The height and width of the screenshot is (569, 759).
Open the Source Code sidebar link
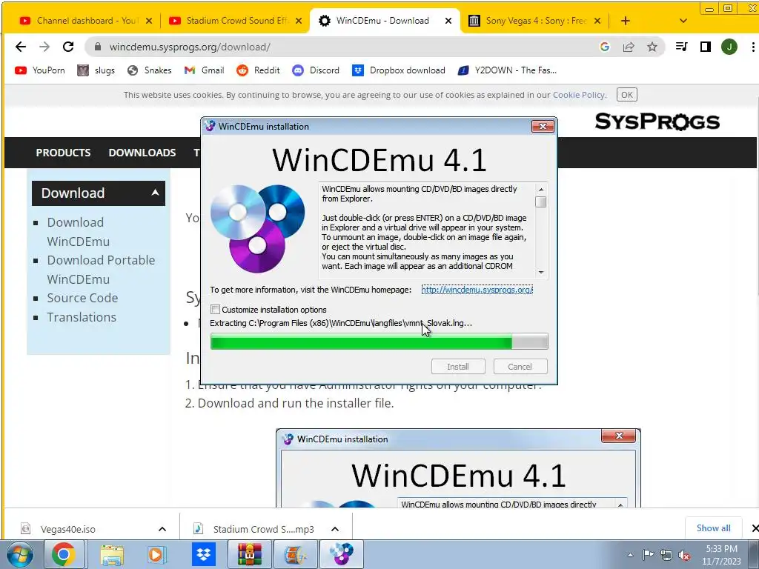click(x=82, y=298)
